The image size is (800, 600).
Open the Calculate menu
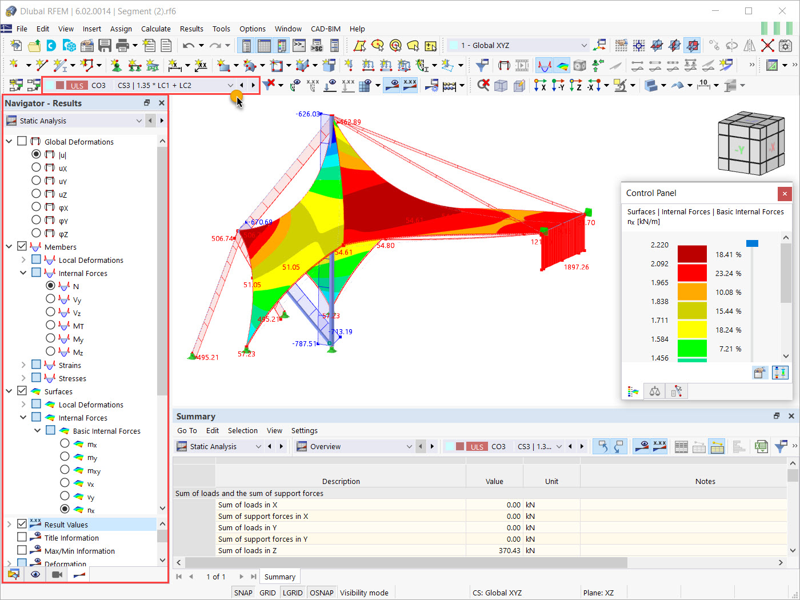click(156, 29)
